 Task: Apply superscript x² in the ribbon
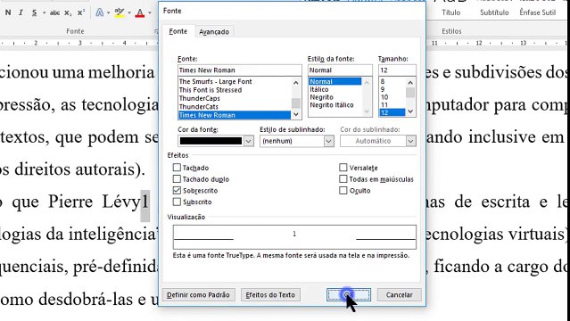pos(81,12)
